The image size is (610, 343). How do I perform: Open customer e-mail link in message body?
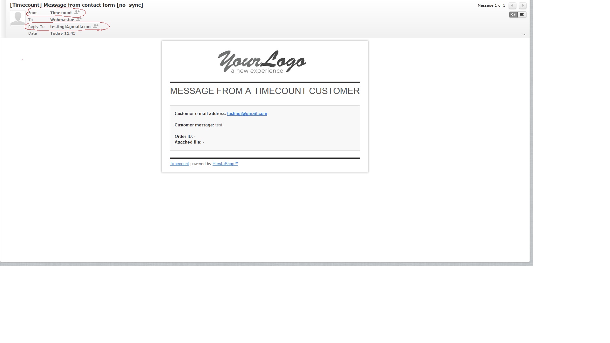coord(247,113)
